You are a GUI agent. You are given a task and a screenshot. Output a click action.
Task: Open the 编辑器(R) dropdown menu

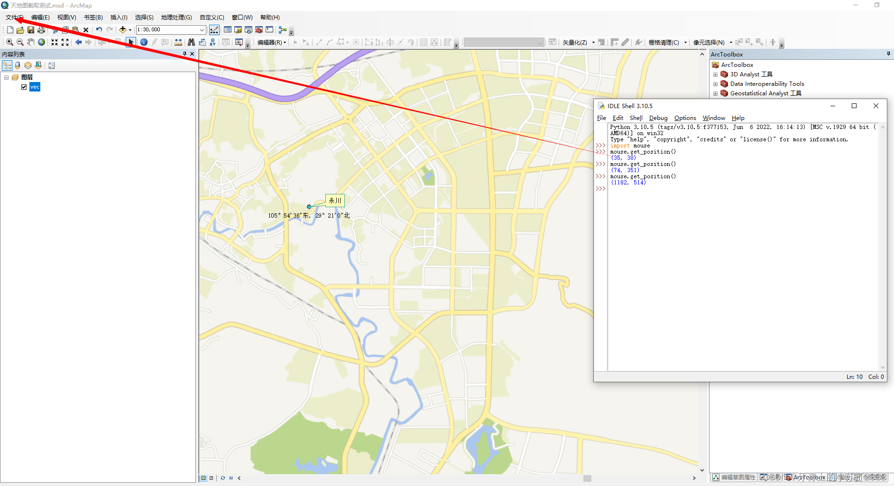click(272, 42)
